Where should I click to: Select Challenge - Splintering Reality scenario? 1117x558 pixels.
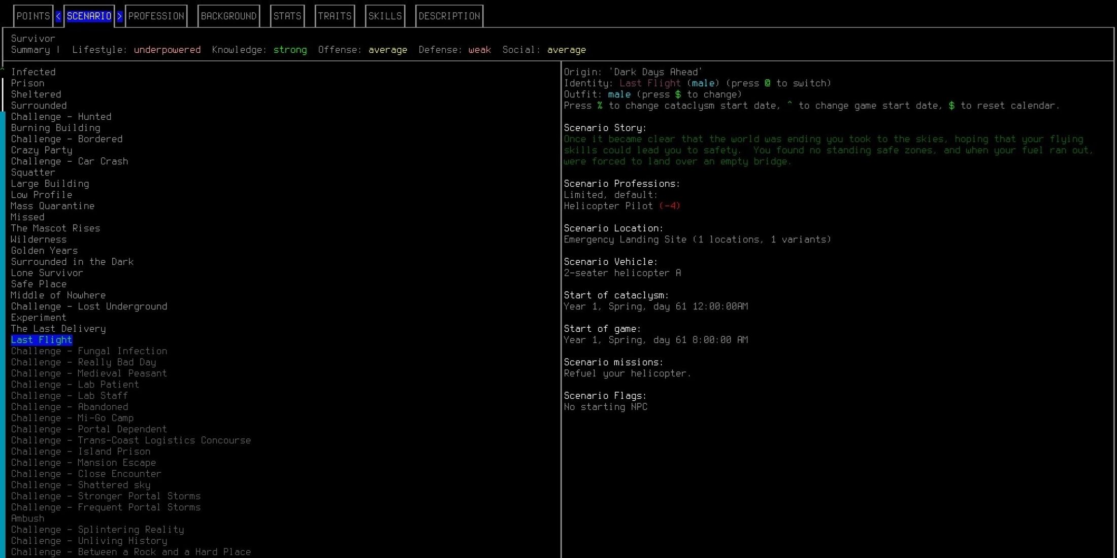click(x=97, y=530)
